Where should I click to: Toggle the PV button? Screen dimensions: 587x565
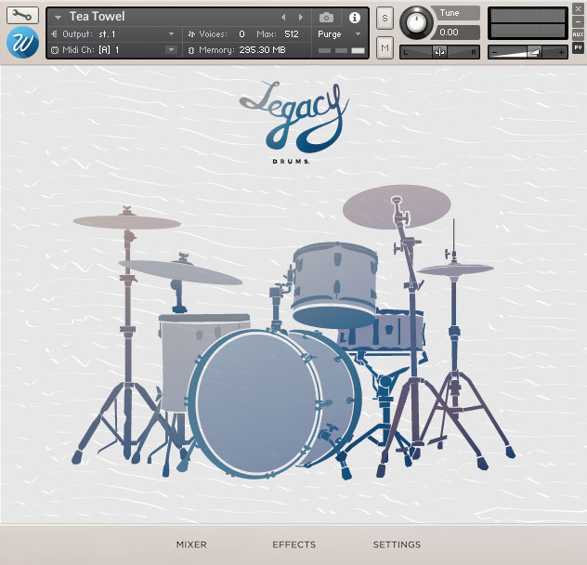[x=578, y=47]
